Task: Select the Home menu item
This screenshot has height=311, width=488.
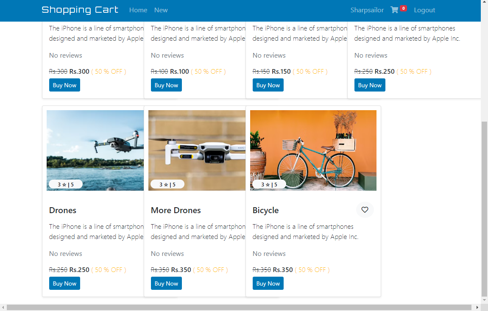Action: (138, 10)
